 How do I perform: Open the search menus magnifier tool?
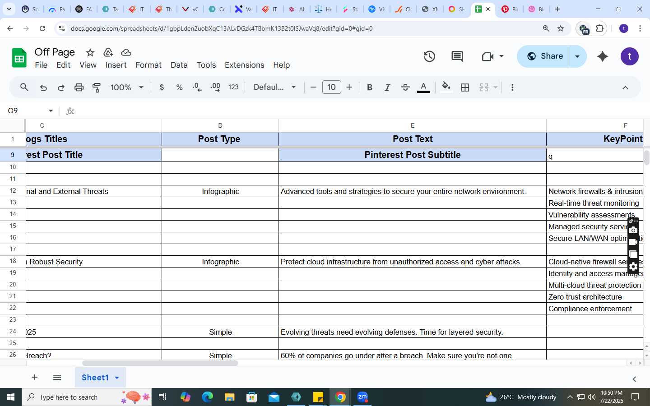(x=24, y=88)
